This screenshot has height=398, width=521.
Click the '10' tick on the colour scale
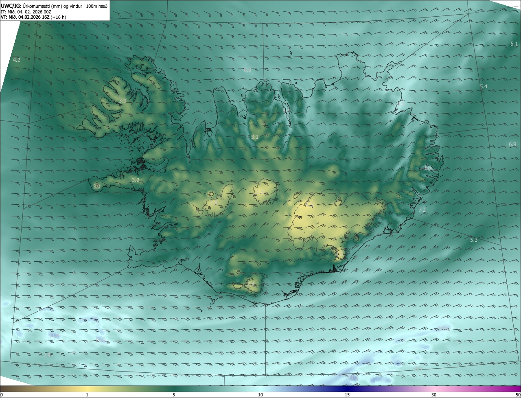click(260, 395)
